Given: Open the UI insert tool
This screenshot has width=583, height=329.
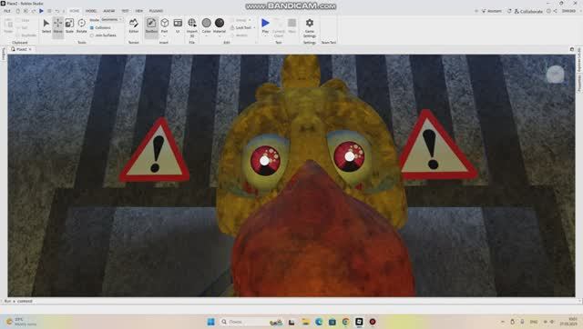Looking at the screenshot, I should click(x=178, y=25).
